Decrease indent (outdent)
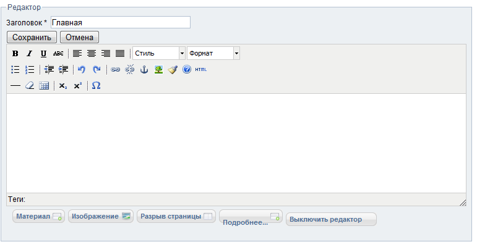 click(x=49, y=70)
